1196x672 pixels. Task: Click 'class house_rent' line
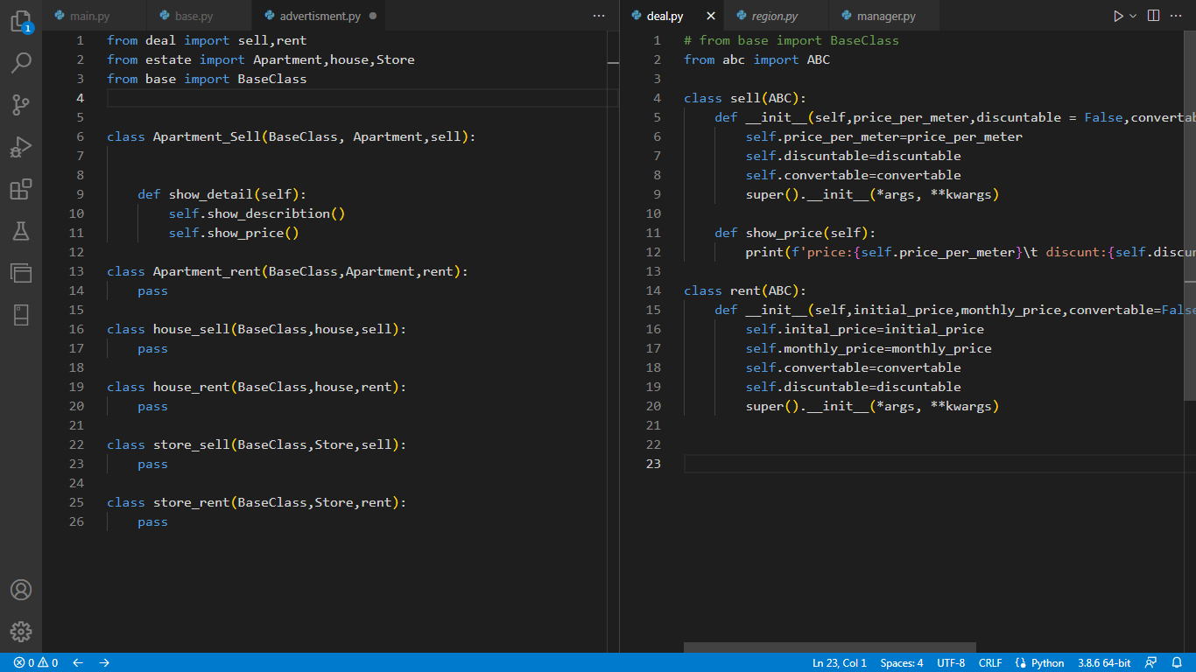coord(257,387)
